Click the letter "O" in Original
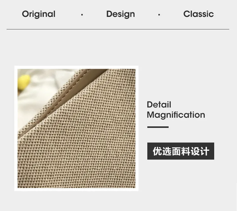This screenshot has height=211, width=237. 25,14
